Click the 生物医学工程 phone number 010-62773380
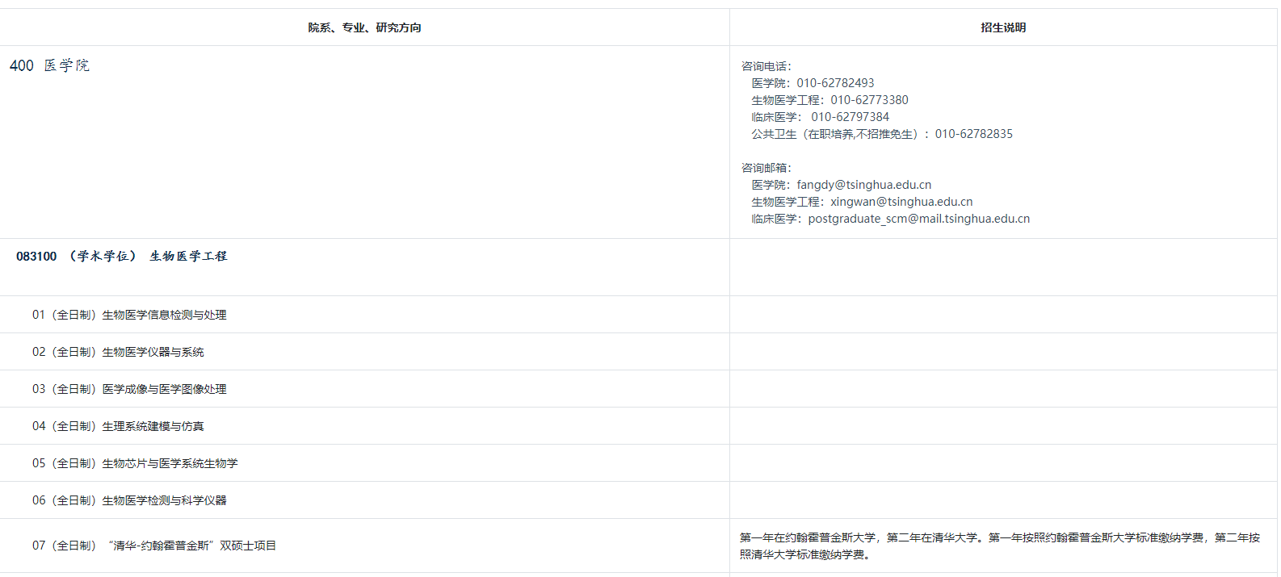 [869, 100]
